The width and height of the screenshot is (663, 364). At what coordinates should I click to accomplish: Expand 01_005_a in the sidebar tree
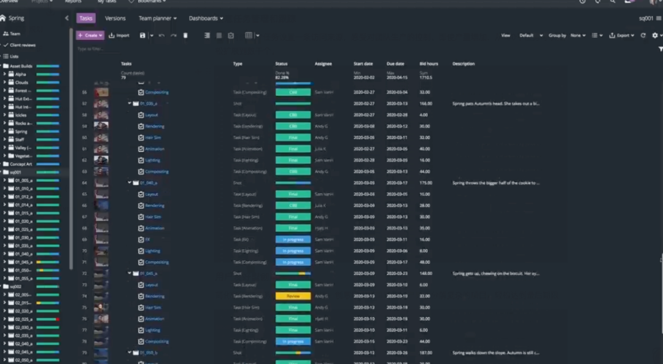click(5, 180)
